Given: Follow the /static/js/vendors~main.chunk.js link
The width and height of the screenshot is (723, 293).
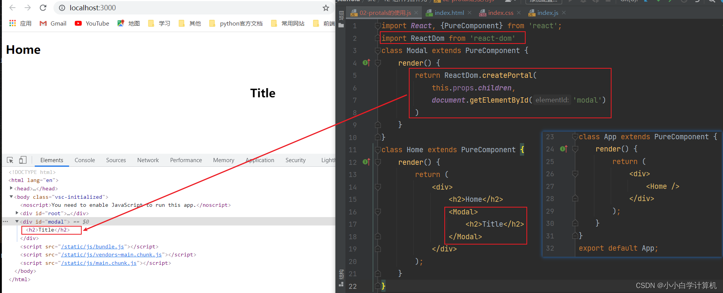Looking at the screenshot, I should (x=111, y=254).
